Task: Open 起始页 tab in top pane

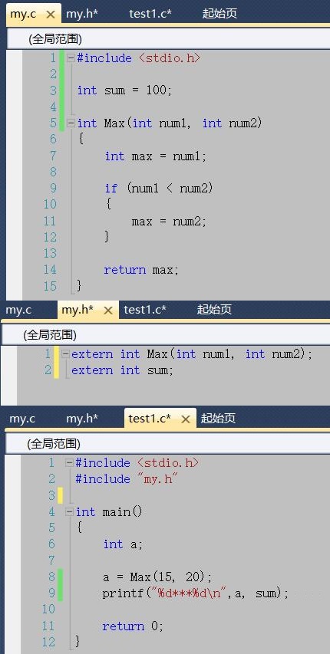Action: pyautogui.click(x=219, y=13)
